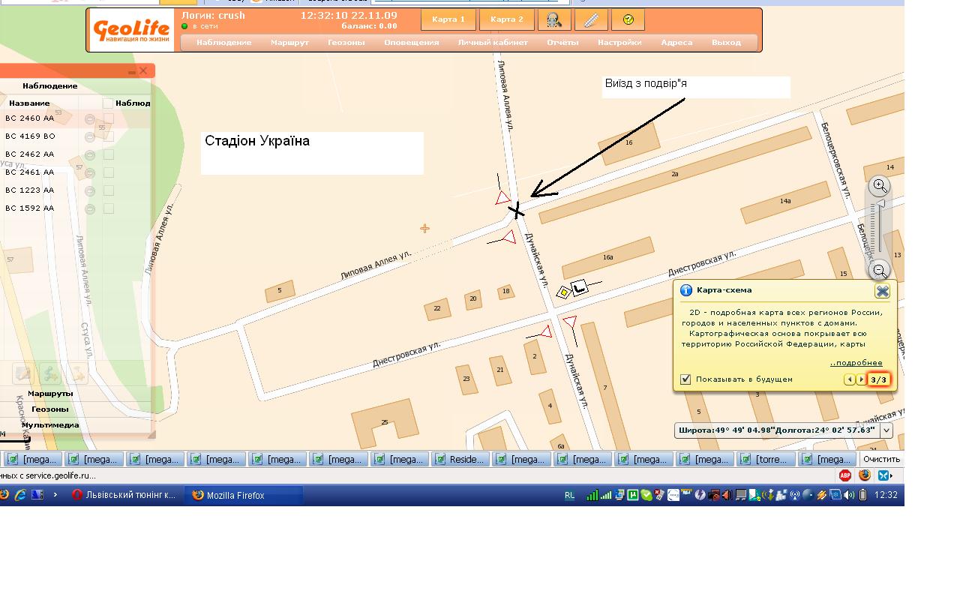Viewport: 960px width, 600px height.
Task: Click the Название column header
Action: point(29,103)
